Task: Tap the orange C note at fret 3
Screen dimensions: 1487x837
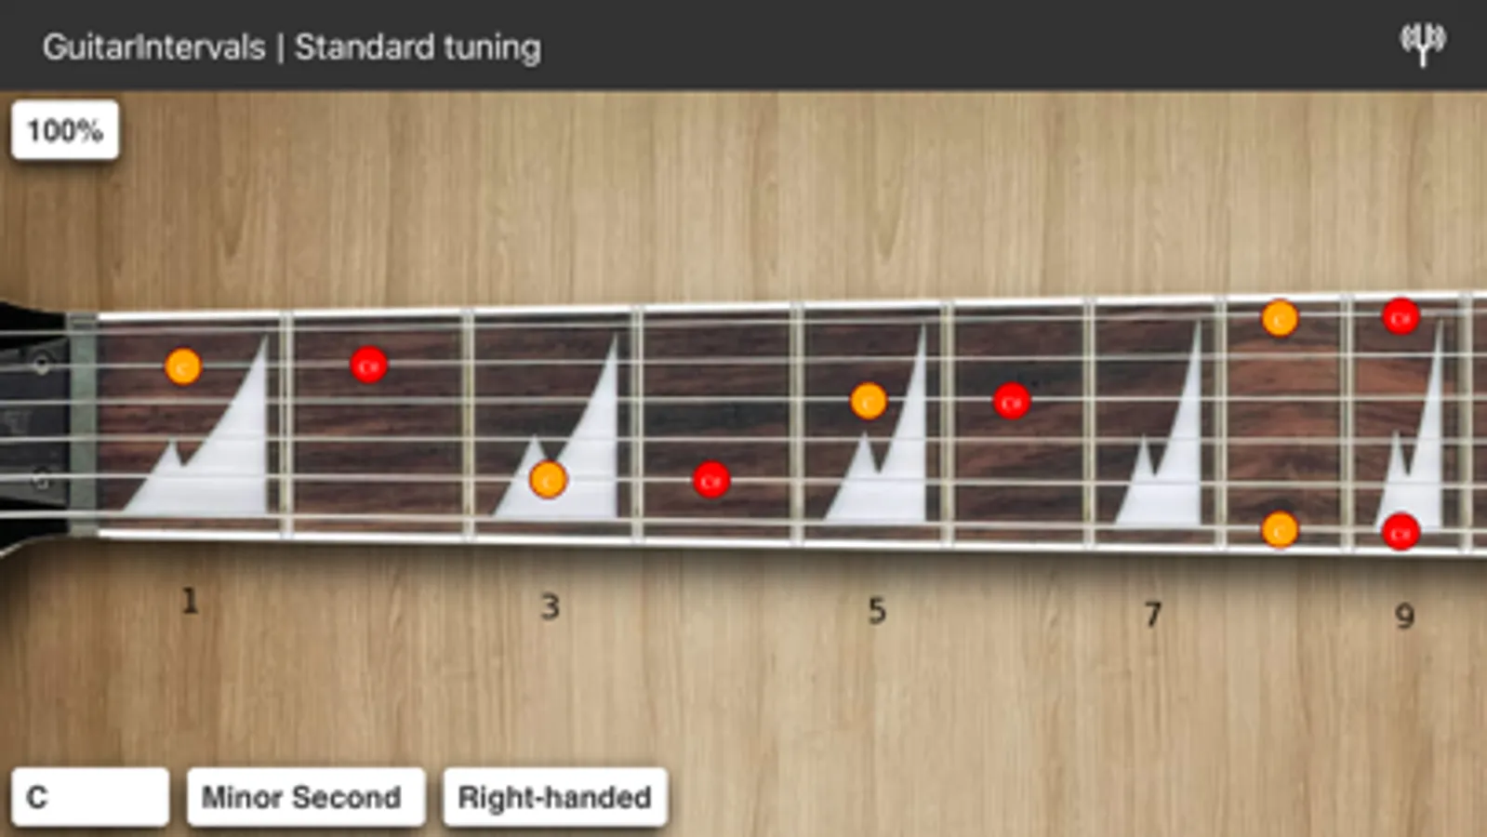Action: pyautogui.click(x=548, y=481)
